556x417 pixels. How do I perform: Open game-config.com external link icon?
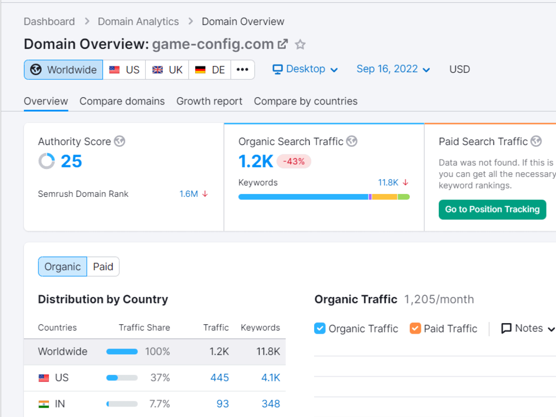pos(282,44)
